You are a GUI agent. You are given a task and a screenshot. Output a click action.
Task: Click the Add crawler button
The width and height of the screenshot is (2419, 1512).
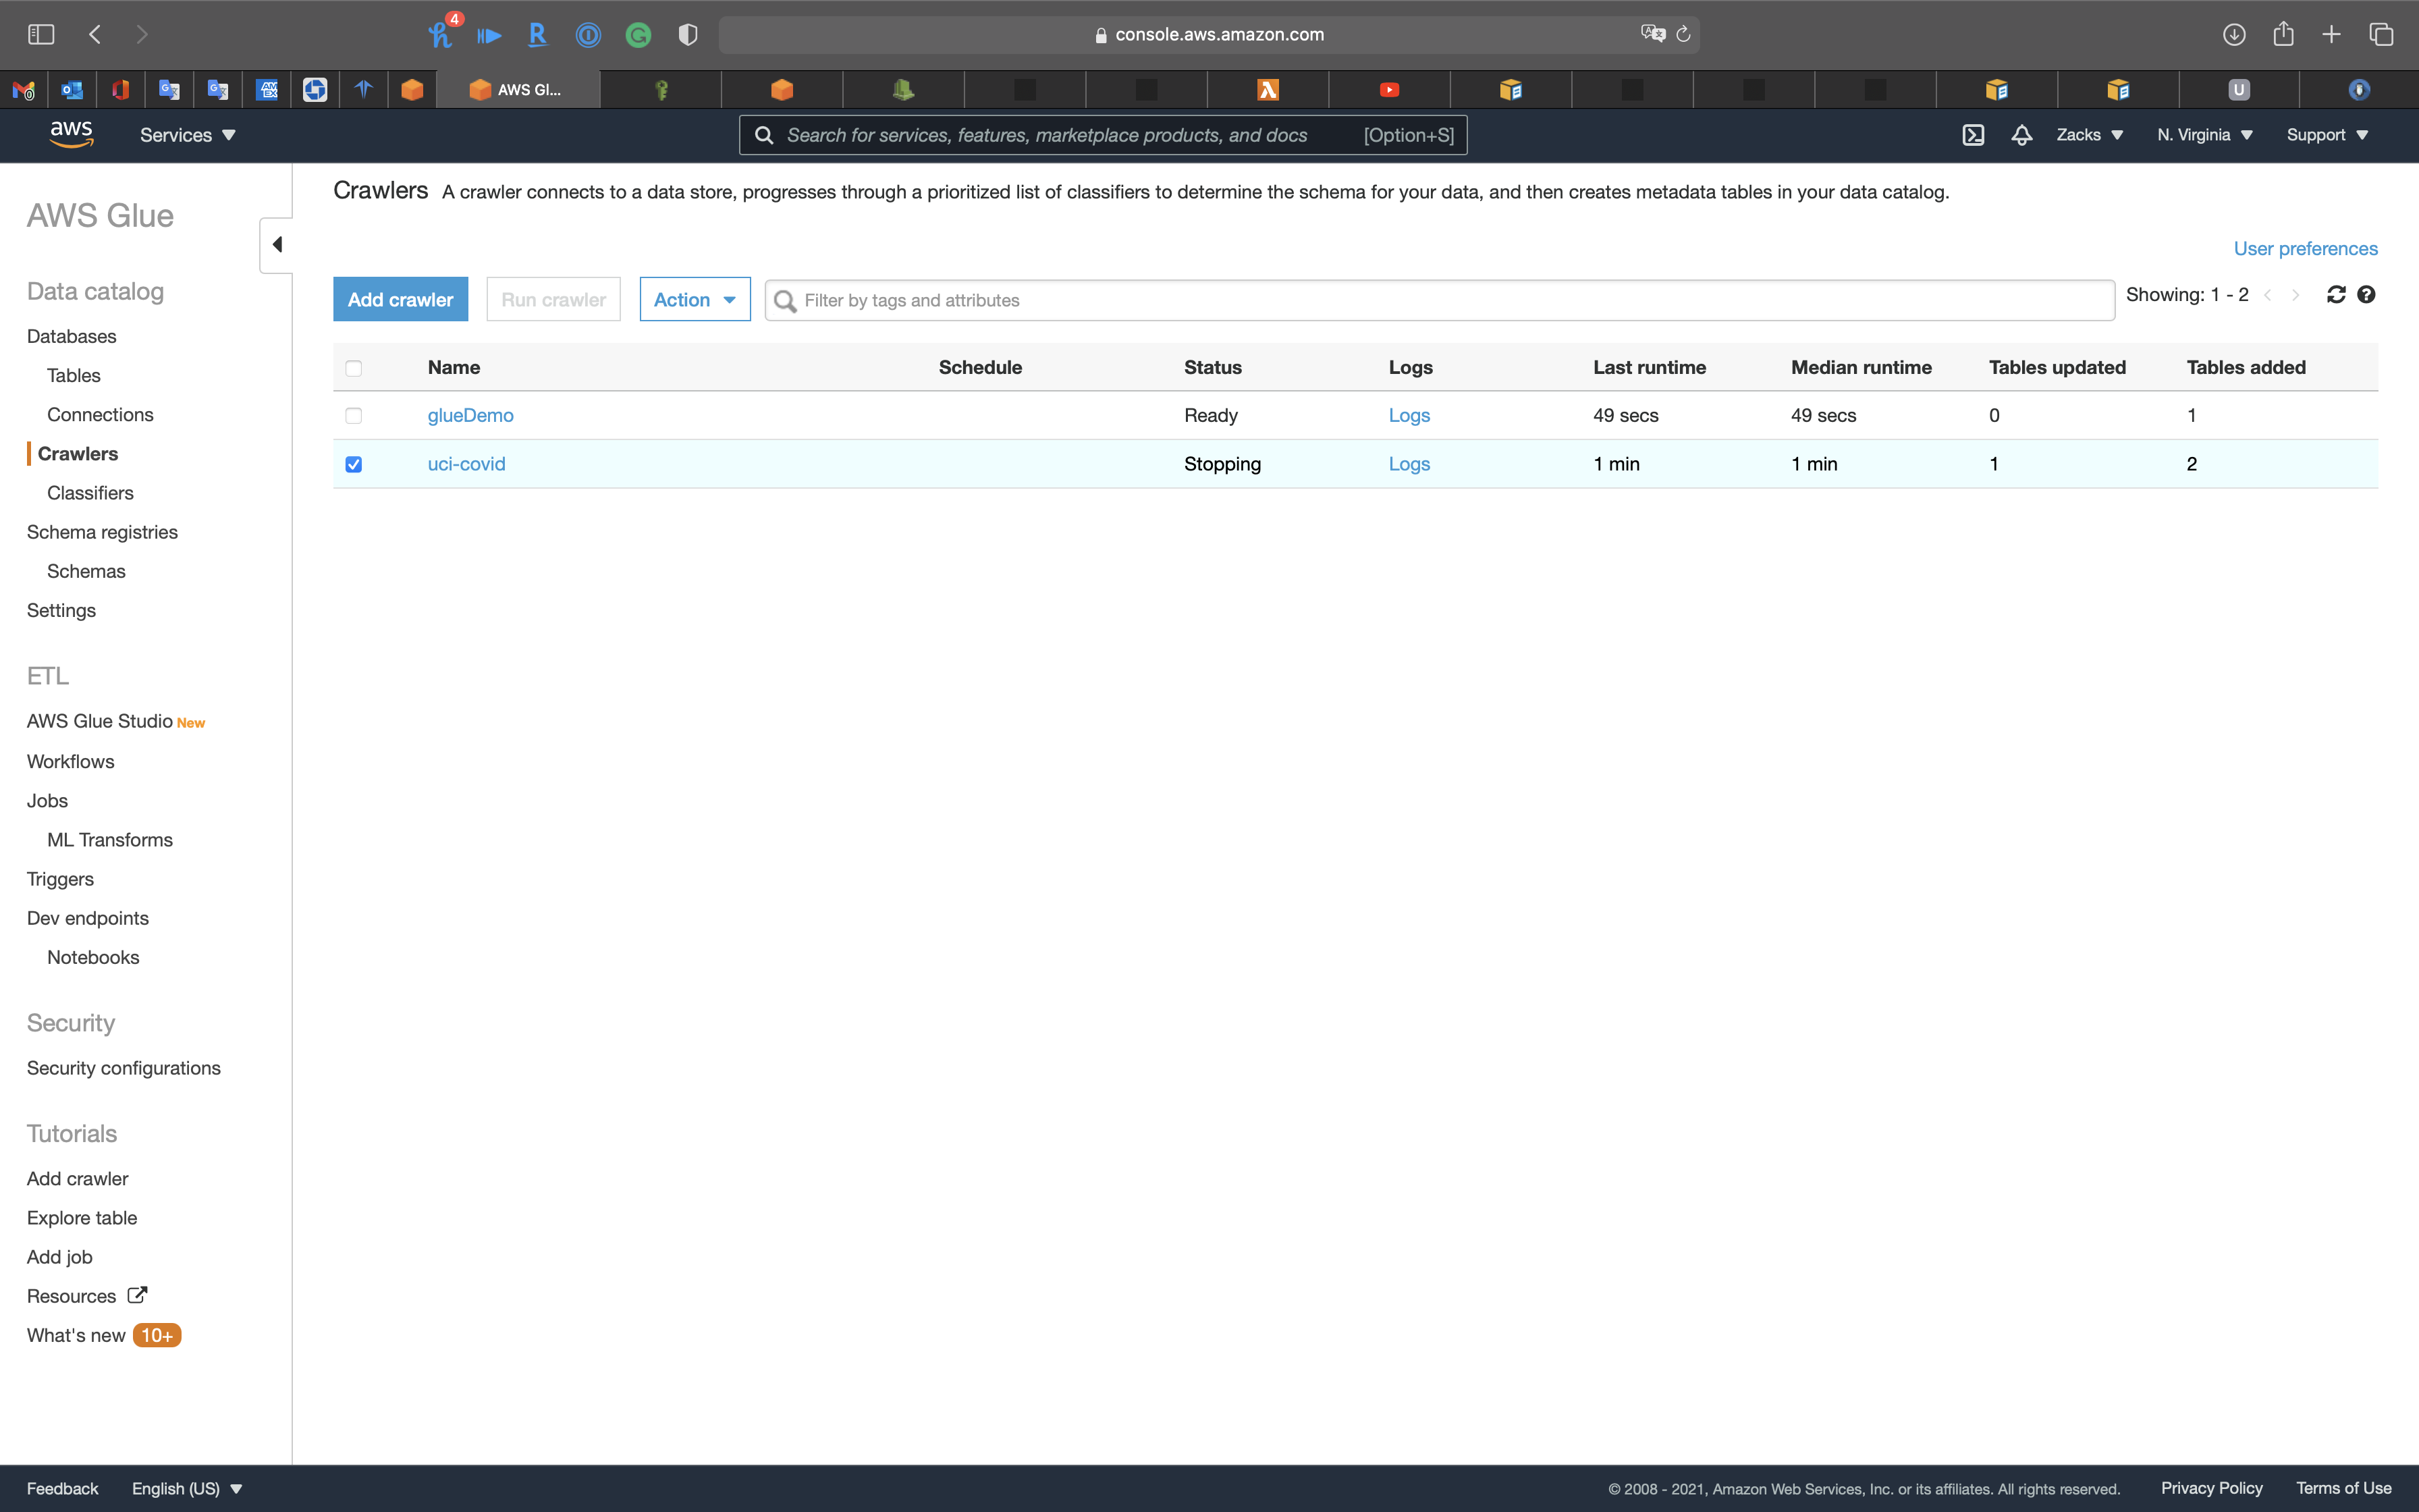tap(400, 300)
